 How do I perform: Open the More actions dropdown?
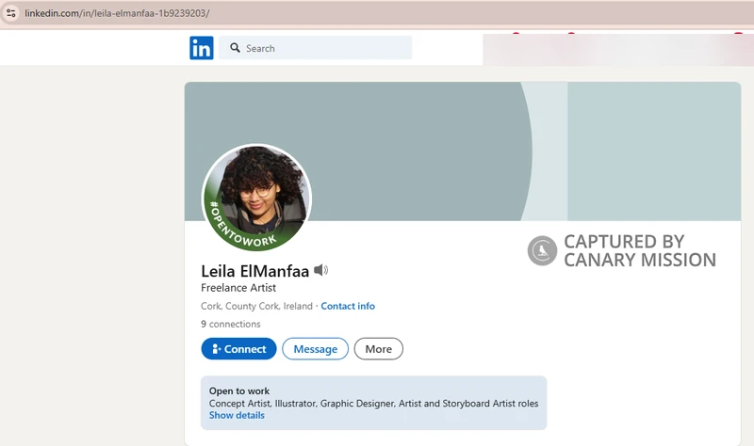pos(378,349)
